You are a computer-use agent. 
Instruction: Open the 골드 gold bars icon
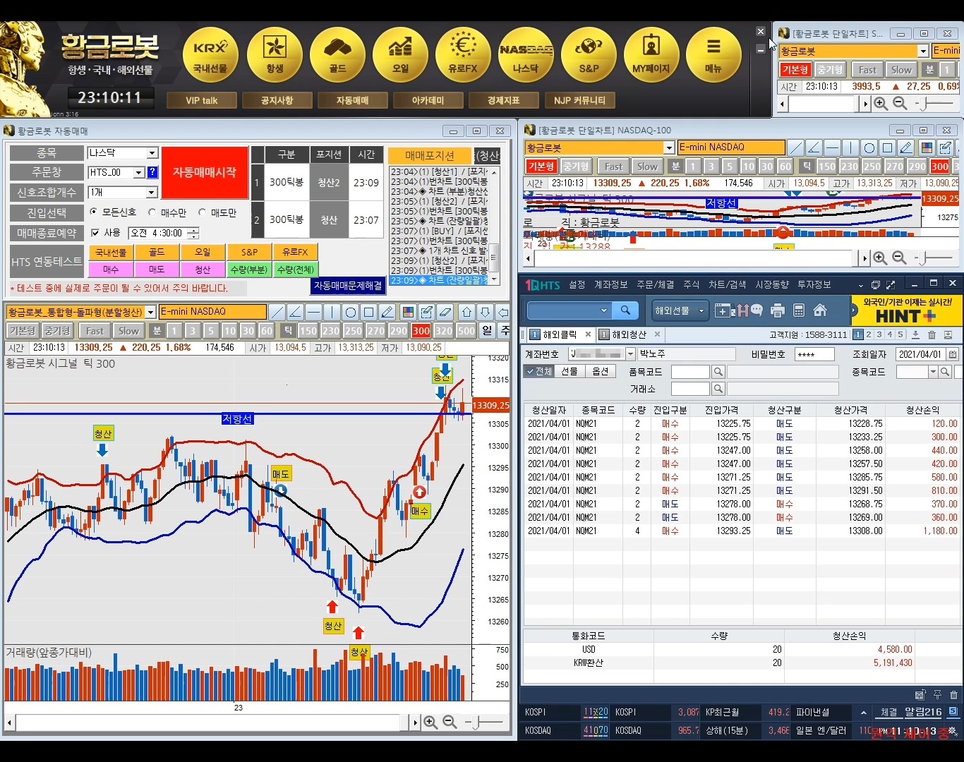337,56
